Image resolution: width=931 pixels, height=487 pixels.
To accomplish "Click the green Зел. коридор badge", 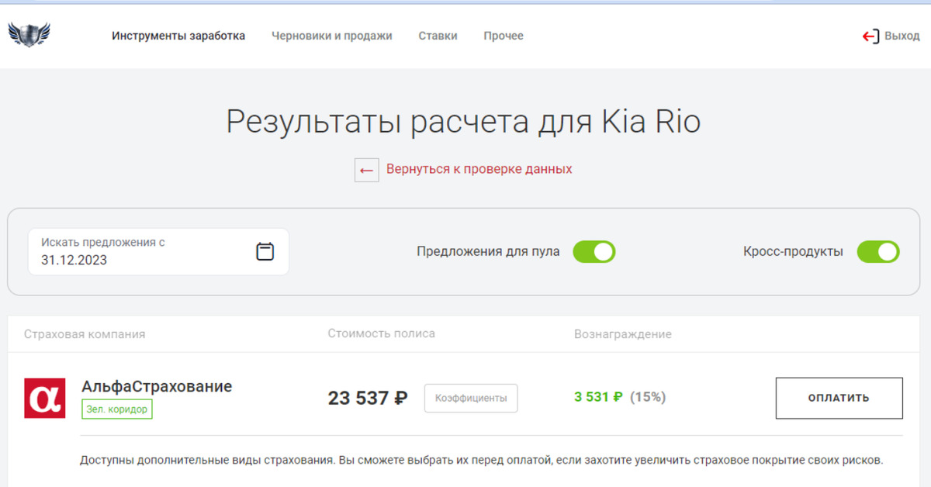I will [117, 409].
